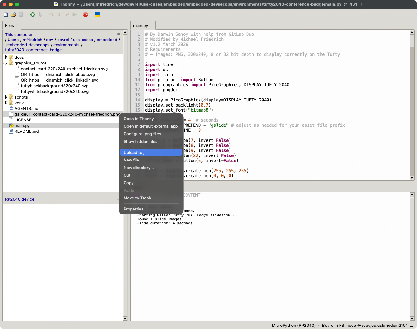Open the This computer panel hamburger menu
Viewport: 417px width, 329px height.
tap(119, 34)
